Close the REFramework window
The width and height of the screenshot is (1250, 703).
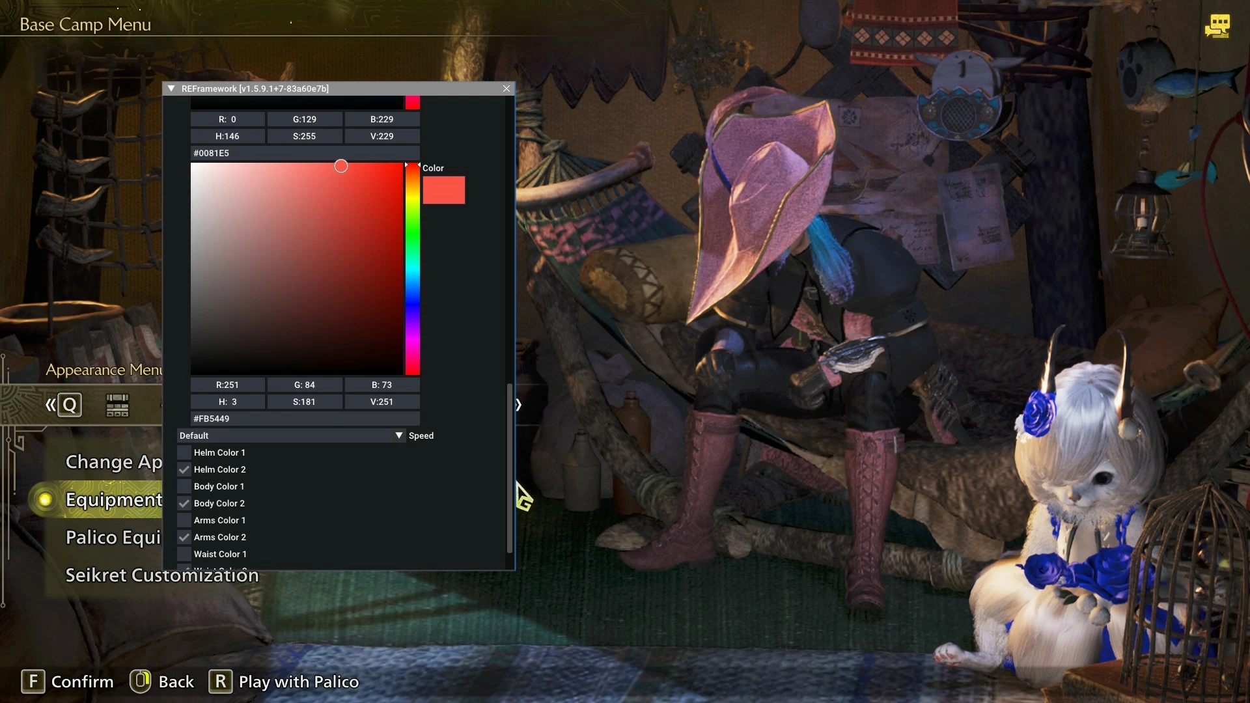point(507,89)
